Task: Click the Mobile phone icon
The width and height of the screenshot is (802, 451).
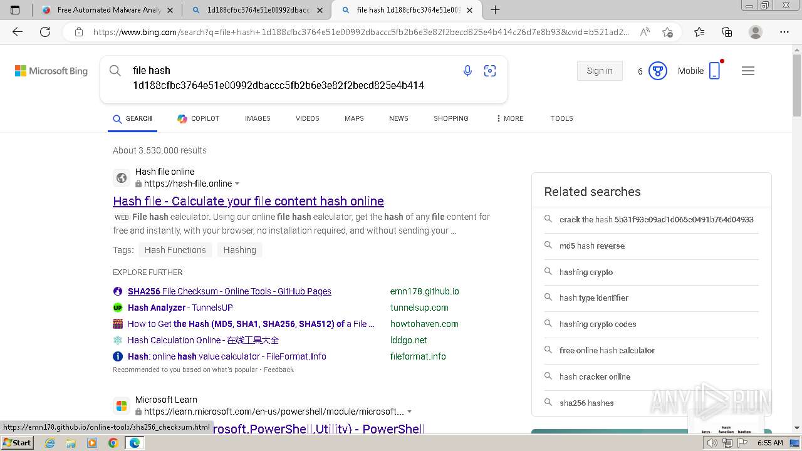Action: 714,71
